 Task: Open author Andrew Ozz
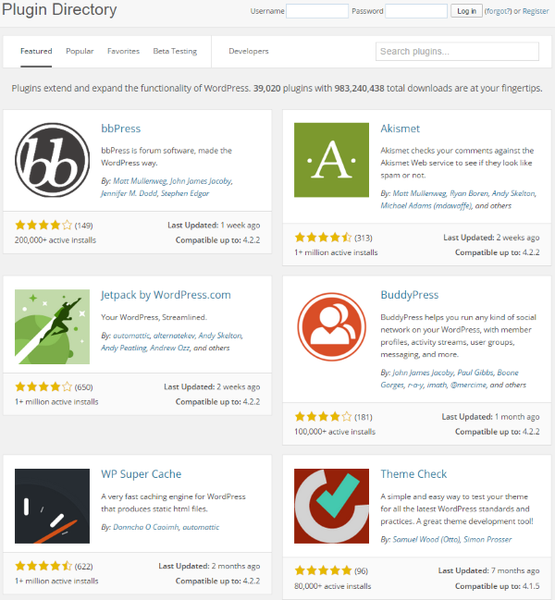[169, 348]
